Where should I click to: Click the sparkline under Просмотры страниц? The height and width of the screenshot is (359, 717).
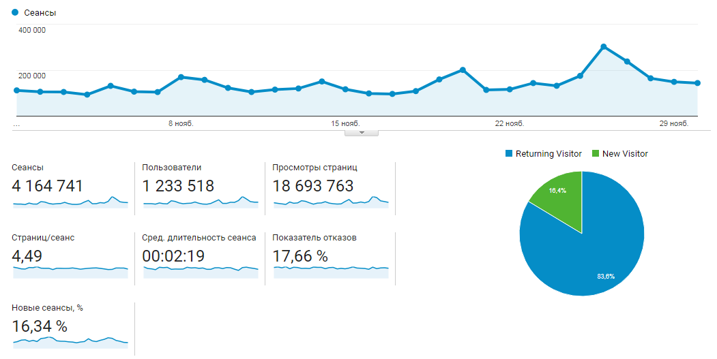pos(330,202)
